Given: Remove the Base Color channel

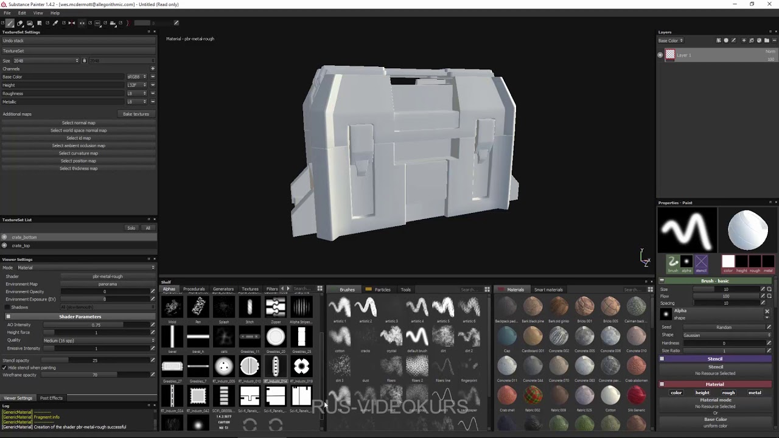Looking at the screenshot, I should point(152,77).
